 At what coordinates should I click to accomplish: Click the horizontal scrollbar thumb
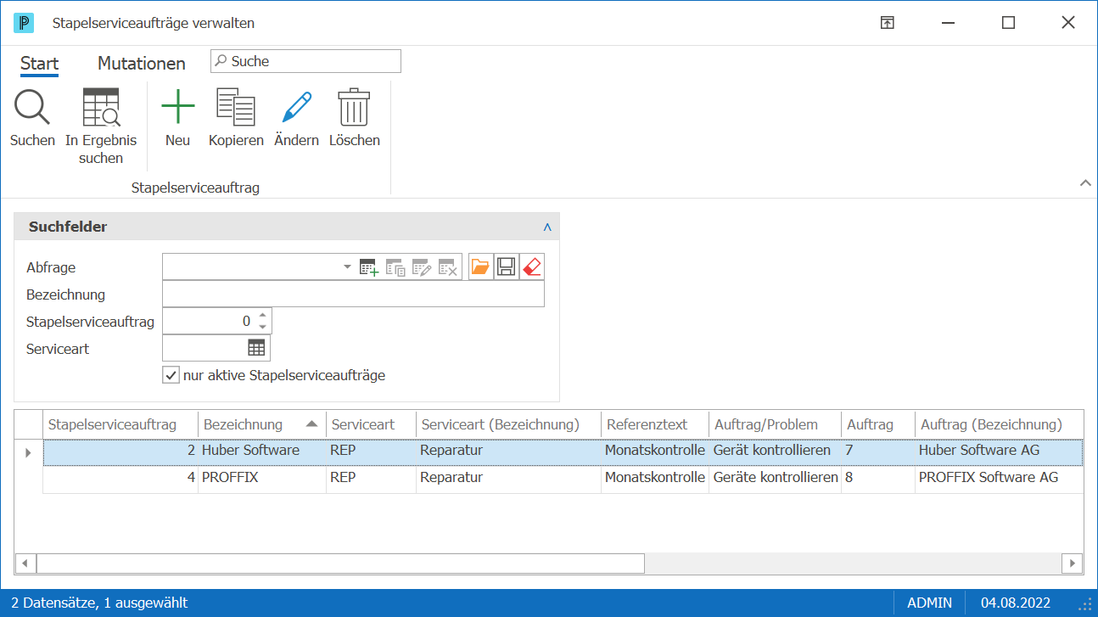point(340,563)
